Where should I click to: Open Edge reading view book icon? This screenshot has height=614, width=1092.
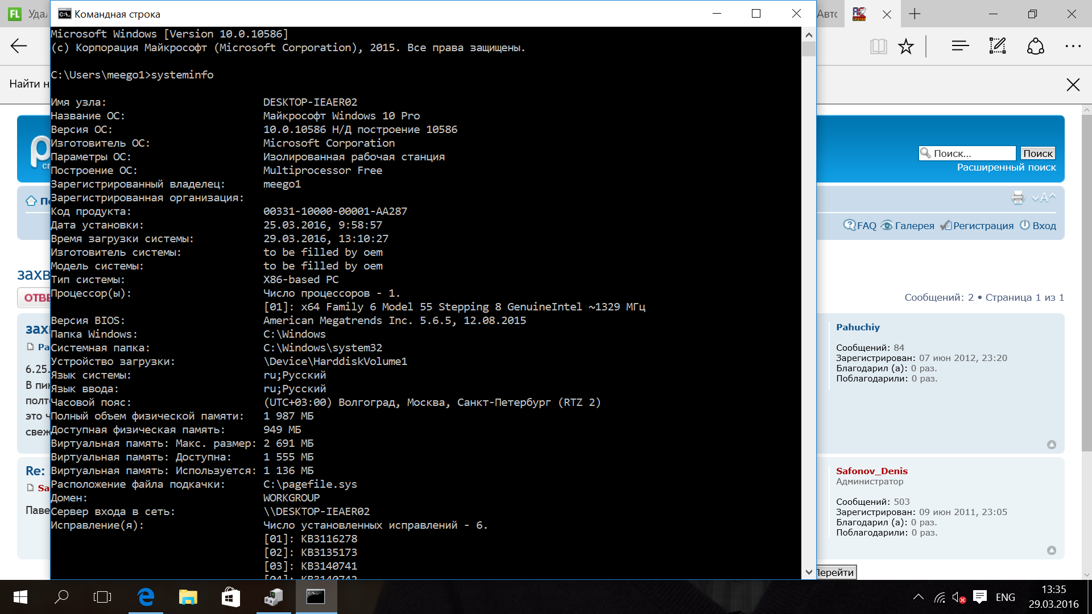pyautogui.click(x=878, y=46)
